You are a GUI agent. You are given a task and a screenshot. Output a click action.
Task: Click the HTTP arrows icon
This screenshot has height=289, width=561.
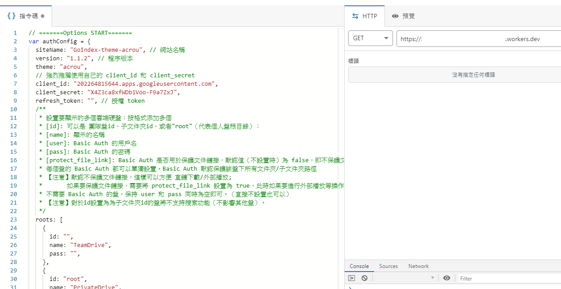click(x=355, y=16)
